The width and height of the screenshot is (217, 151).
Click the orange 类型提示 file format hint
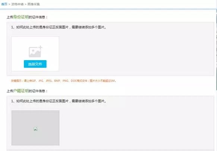63,81
